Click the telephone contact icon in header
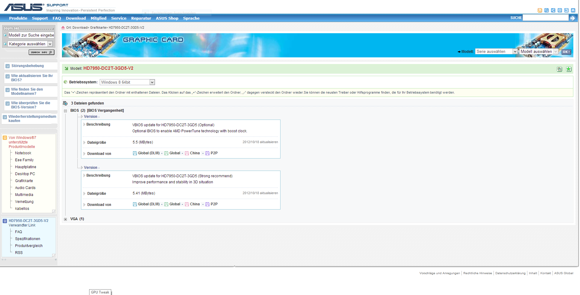Viewport: 580px width, 295px height. [x=560, y=10]
